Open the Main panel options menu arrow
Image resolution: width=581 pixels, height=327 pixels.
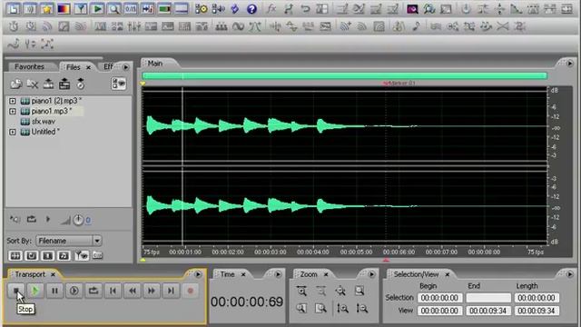tap(569, 64)
